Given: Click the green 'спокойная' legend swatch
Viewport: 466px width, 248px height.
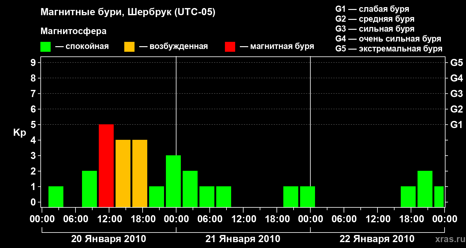Looking at the screenshot, I should [x=46, y=47].
